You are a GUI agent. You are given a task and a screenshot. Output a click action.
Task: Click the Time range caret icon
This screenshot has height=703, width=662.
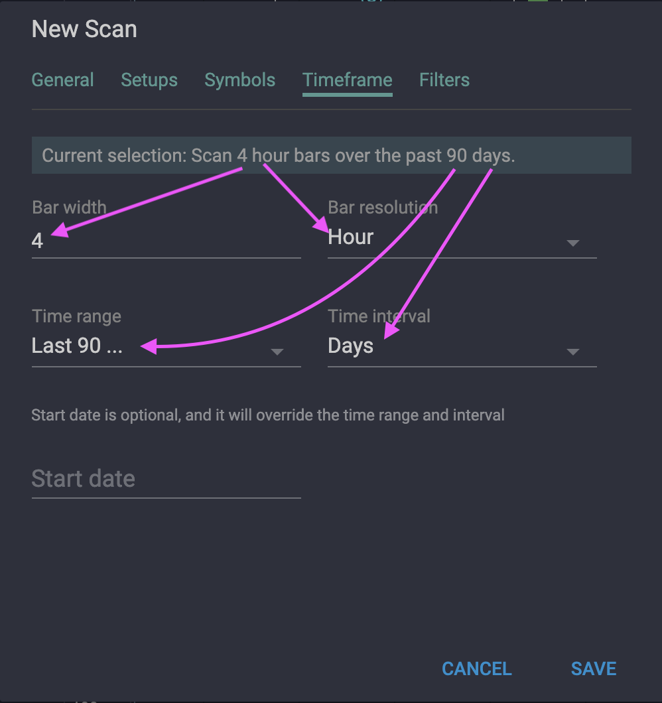click(277, 351)
